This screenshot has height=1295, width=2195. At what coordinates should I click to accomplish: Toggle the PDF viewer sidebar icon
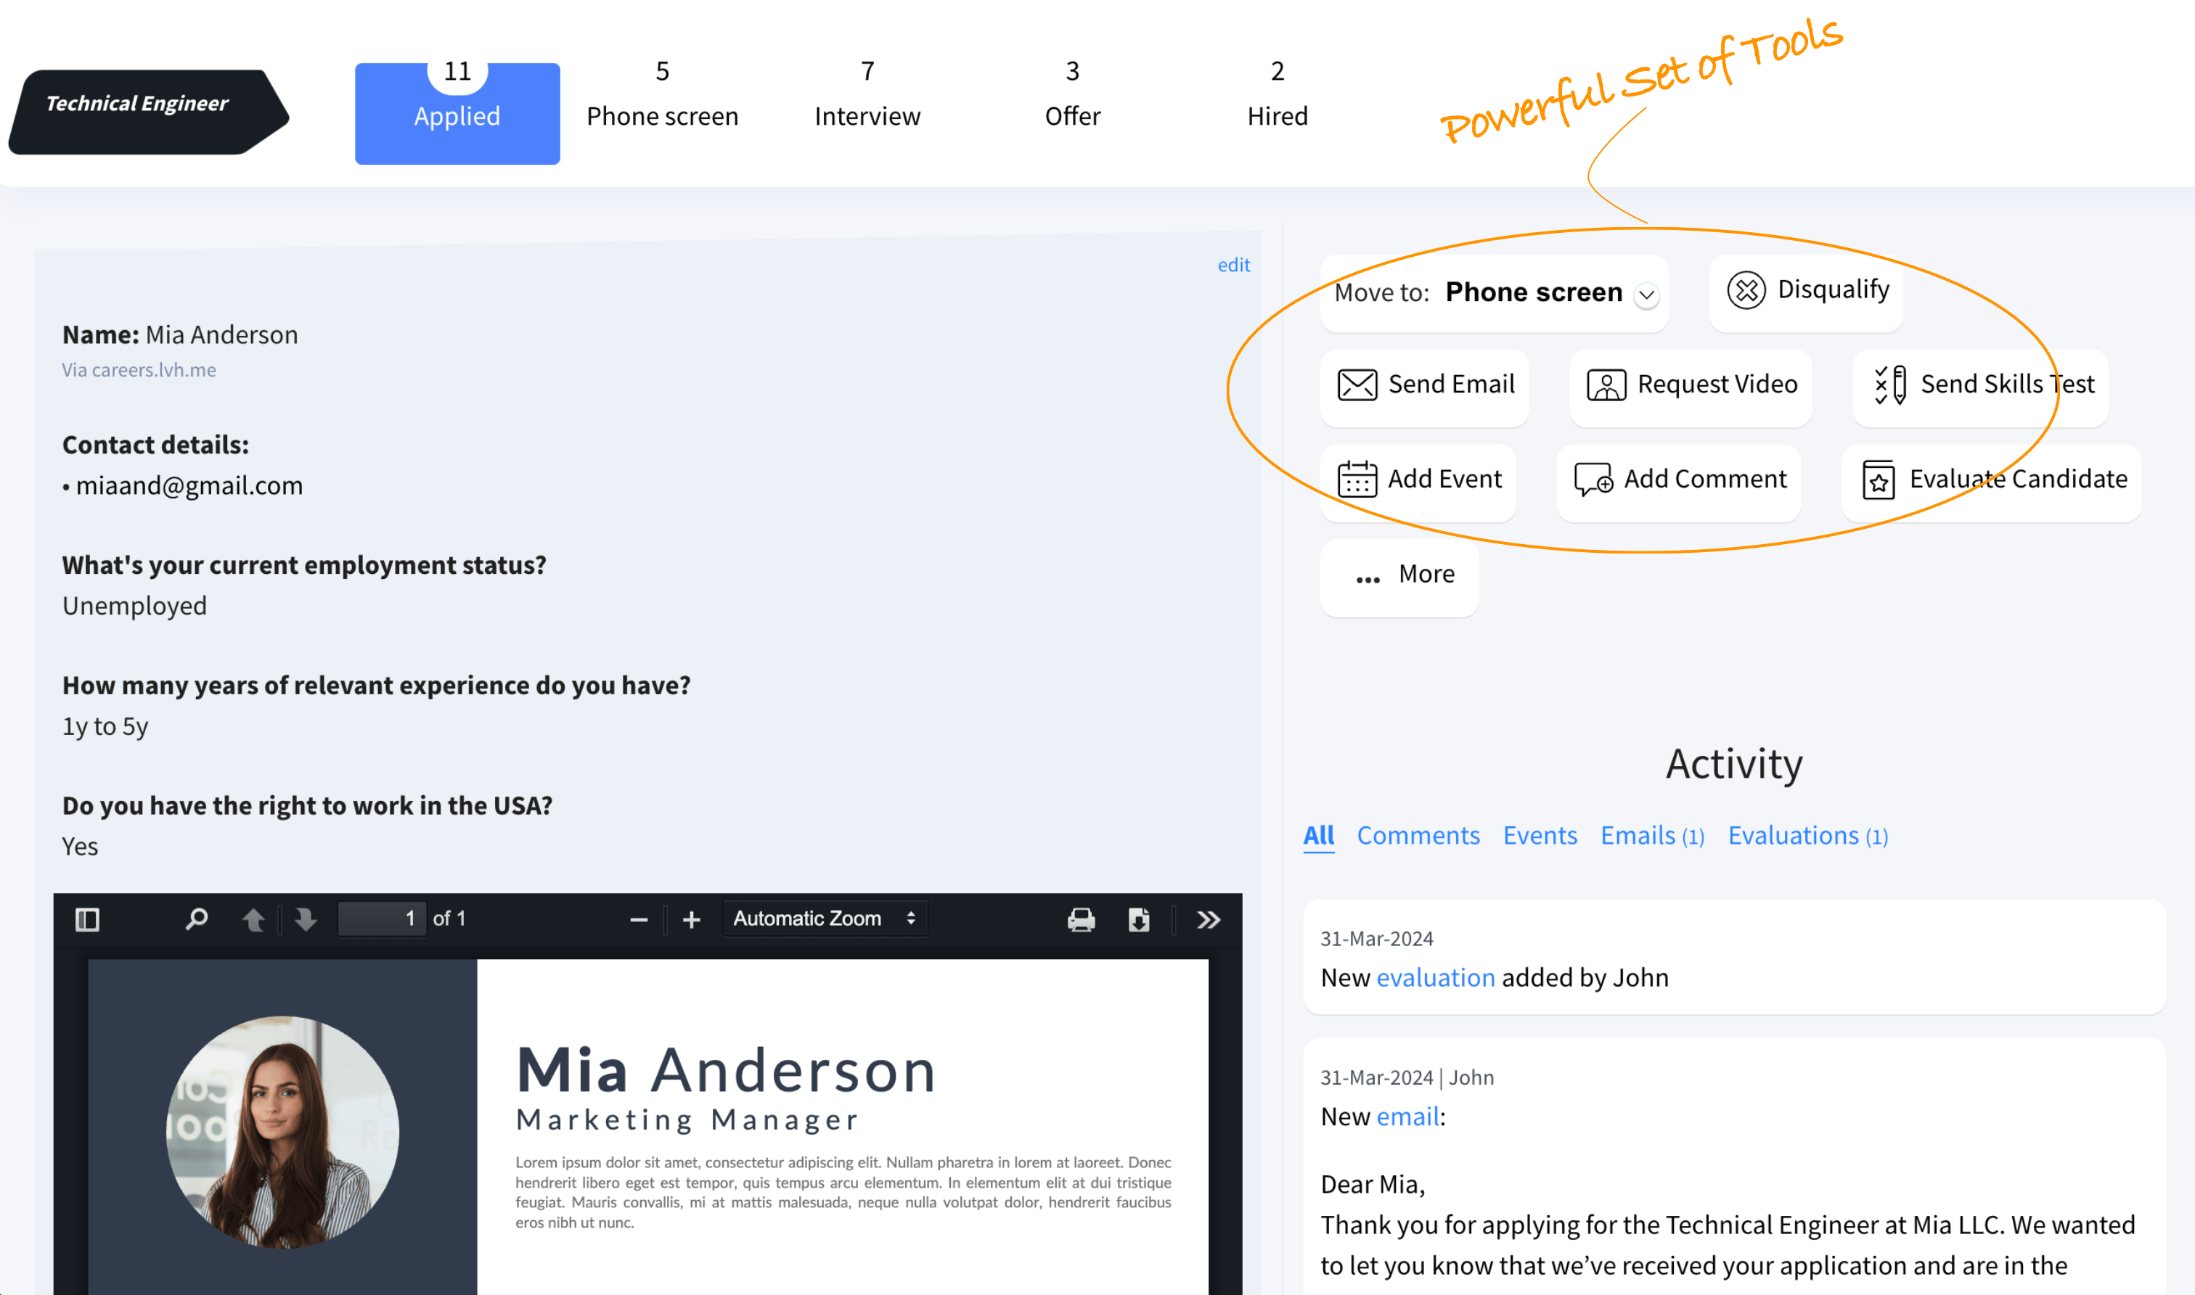click(87, 919)
